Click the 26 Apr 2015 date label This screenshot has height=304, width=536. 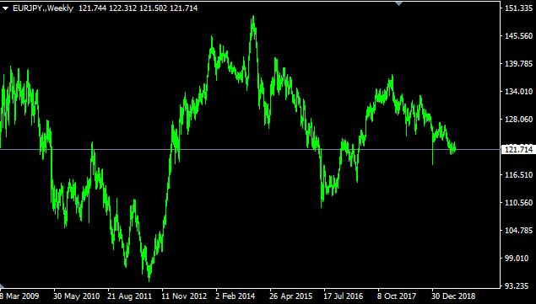tap(291, 296)
